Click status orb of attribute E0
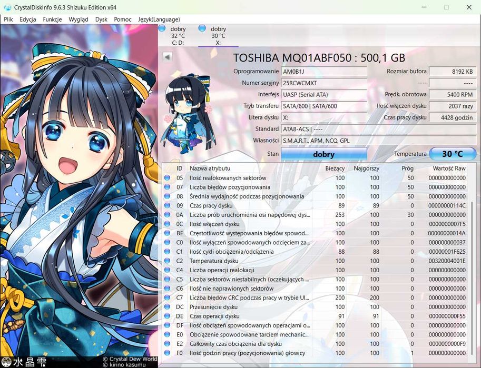 167,334
